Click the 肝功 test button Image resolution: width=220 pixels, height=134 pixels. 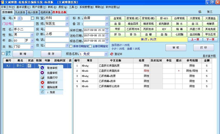click(x=118, y=34)
